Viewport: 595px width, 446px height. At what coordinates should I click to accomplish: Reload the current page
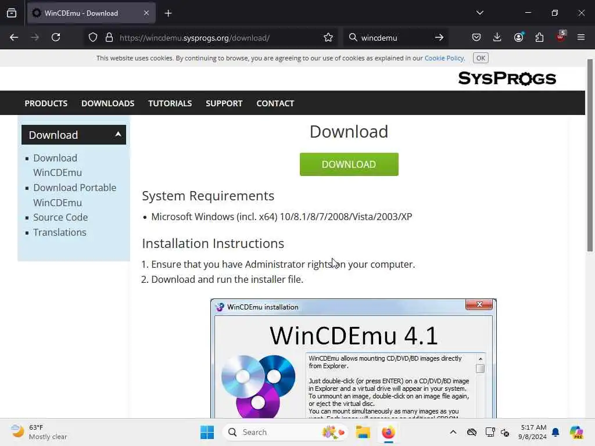[x=56, y=38]
